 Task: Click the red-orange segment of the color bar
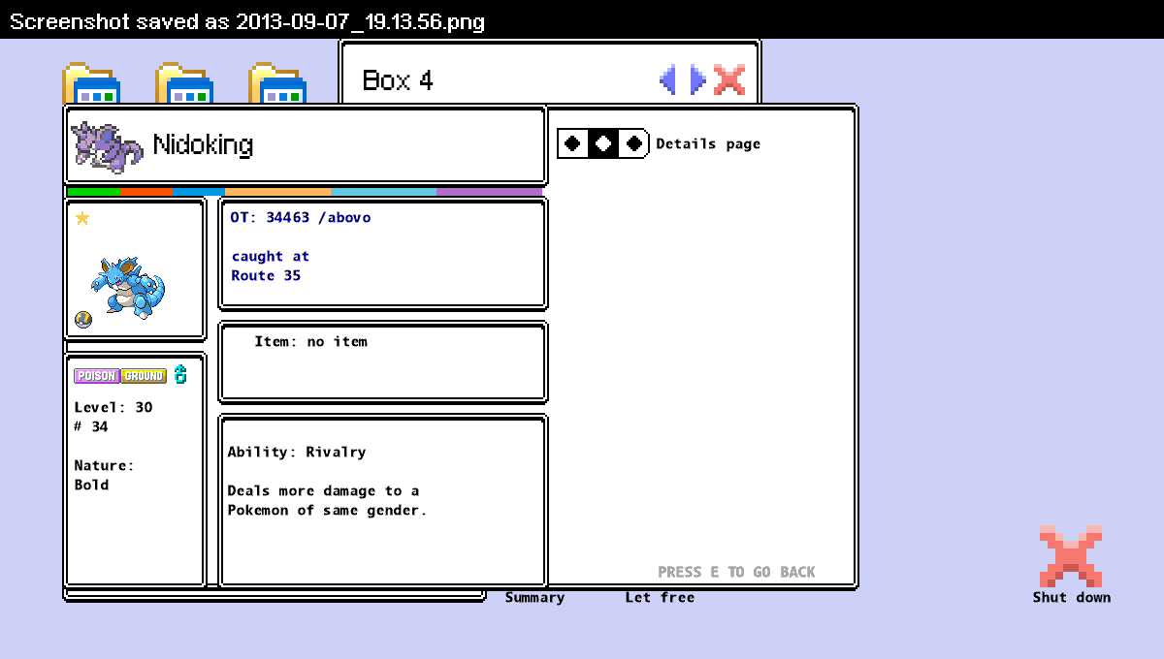pyautogui.click(x=146, y=192)
